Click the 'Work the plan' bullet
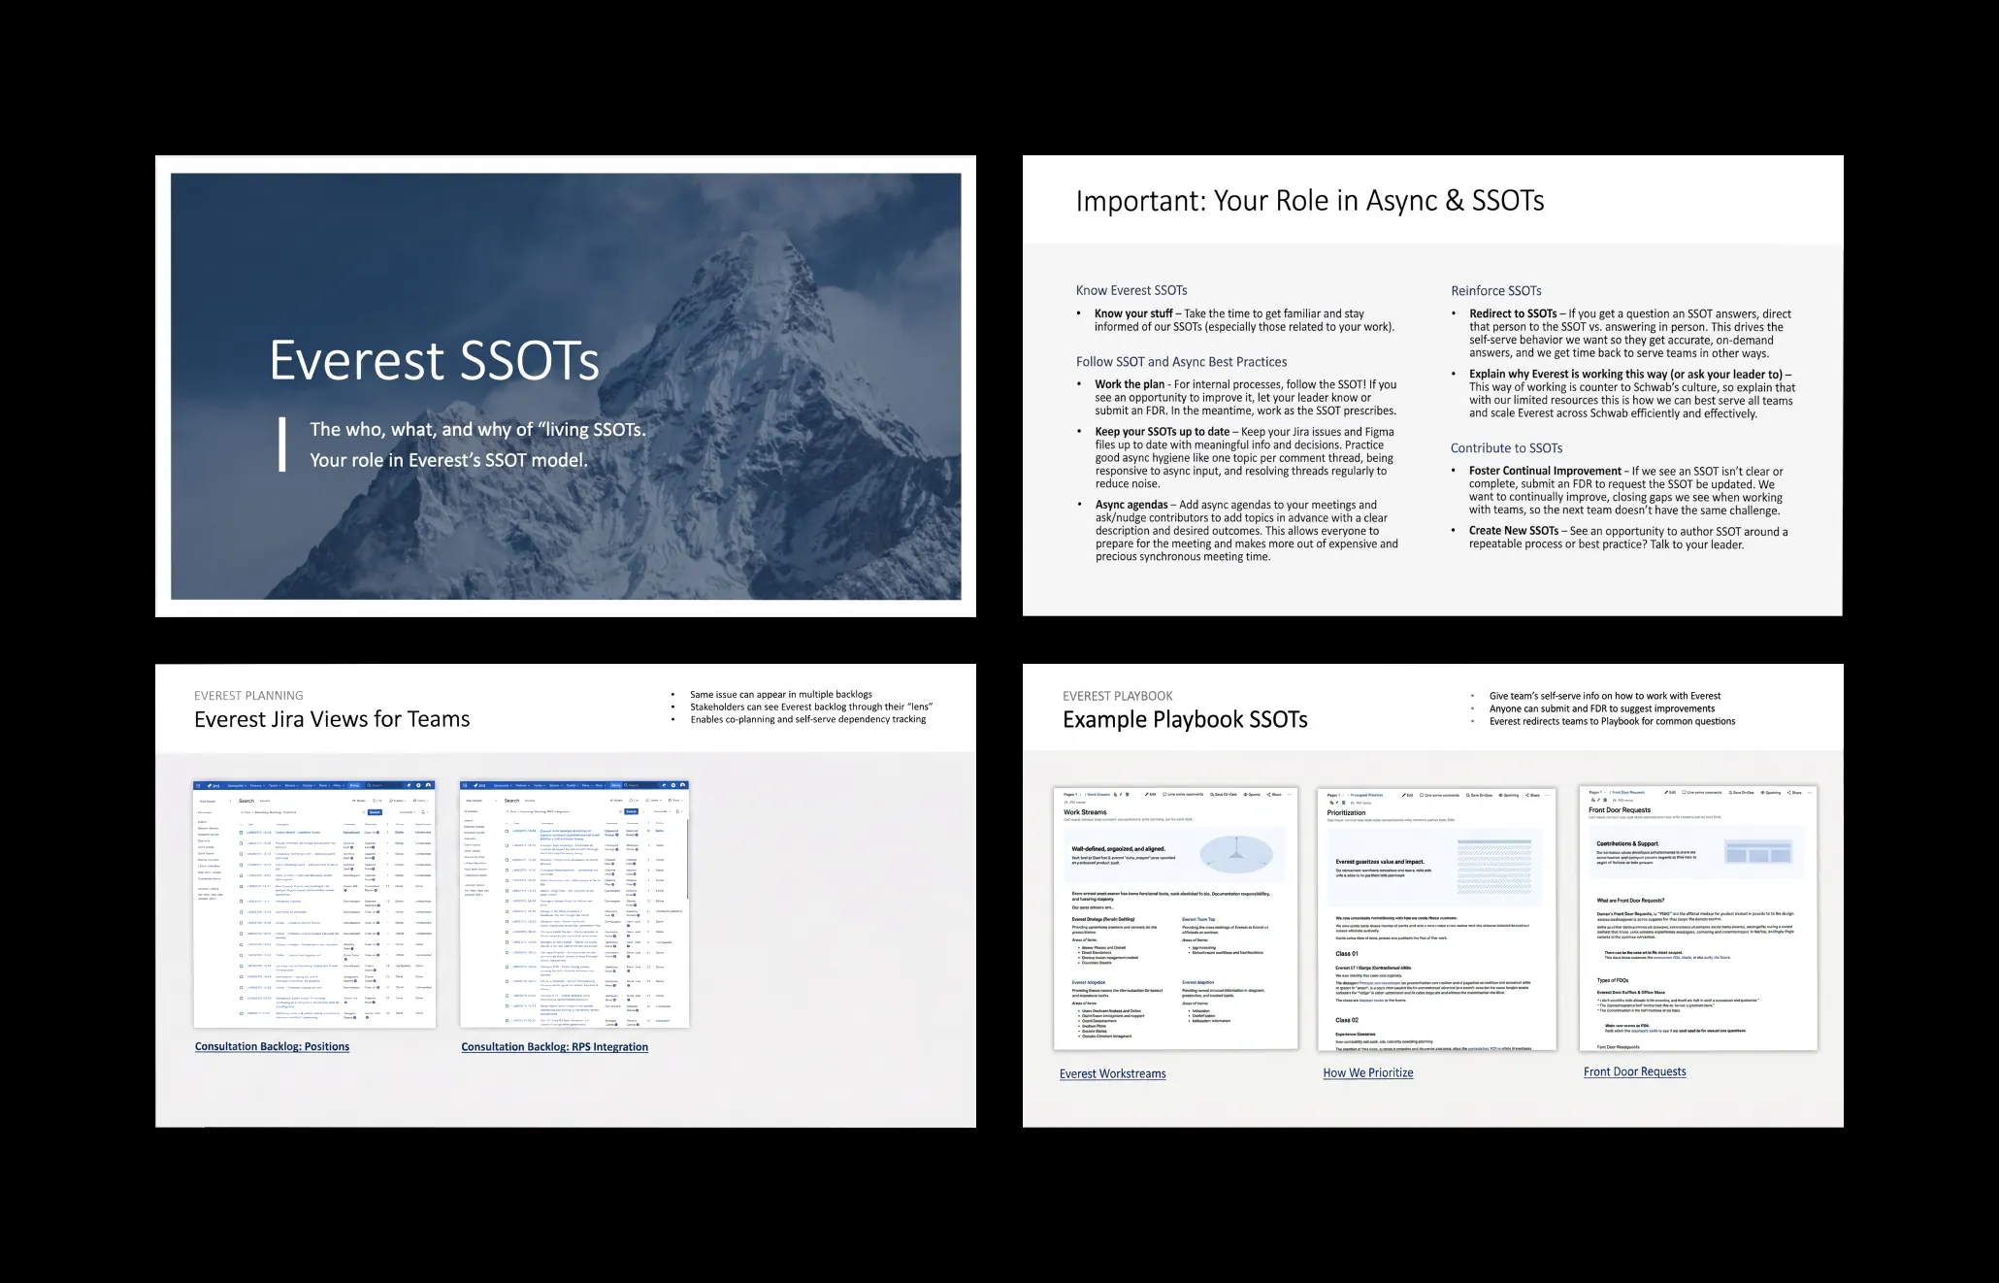 coord(1246,397)
